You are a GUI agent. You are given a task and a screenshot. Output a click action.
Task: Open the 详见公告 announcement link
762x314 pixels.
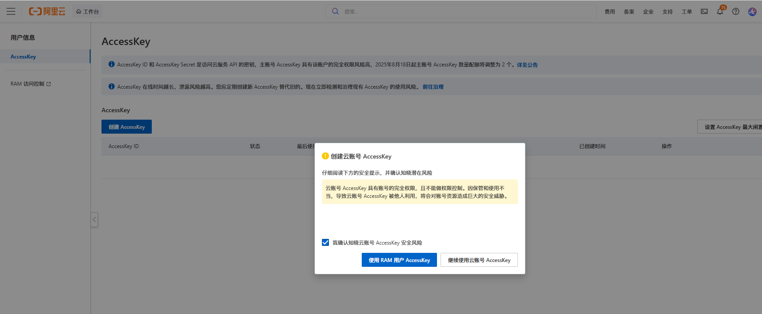click(527, 65)
